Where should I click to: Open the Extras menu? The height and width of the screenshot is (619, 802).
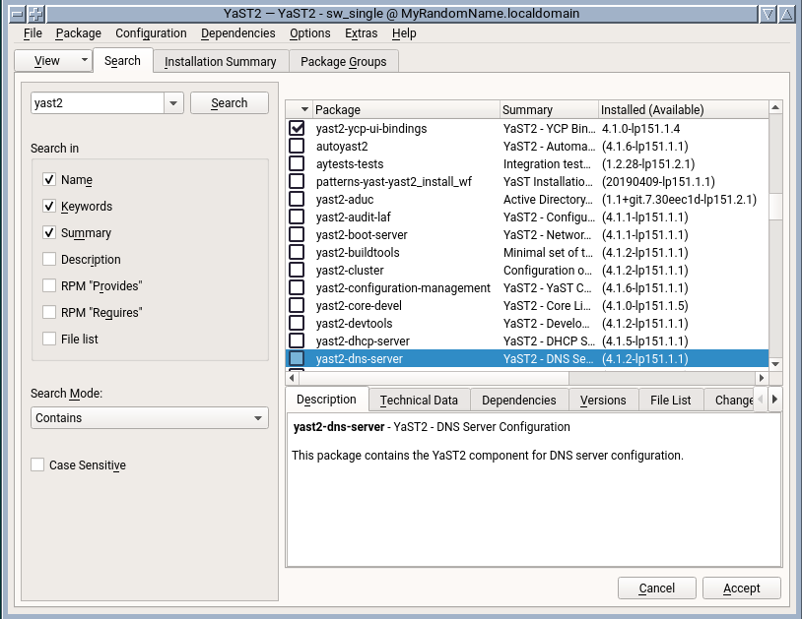click(x=362, y=33)
